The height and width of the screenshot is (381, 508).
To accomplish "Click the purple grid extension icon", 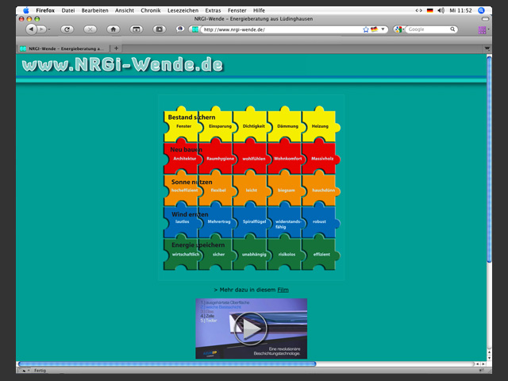I will click(x=482, y=30).
